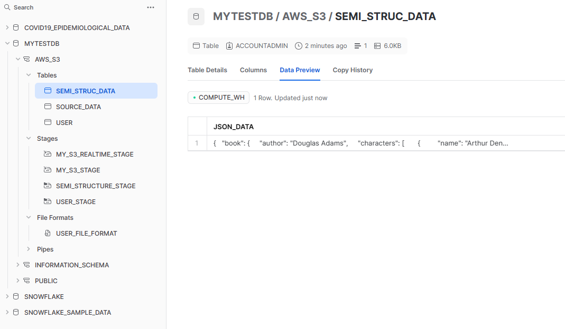Viewport: 565px width, 329px height.
Task: Click the SOURCE_DATA table icon
Action: pyautogui.click(x=48, y=107)
